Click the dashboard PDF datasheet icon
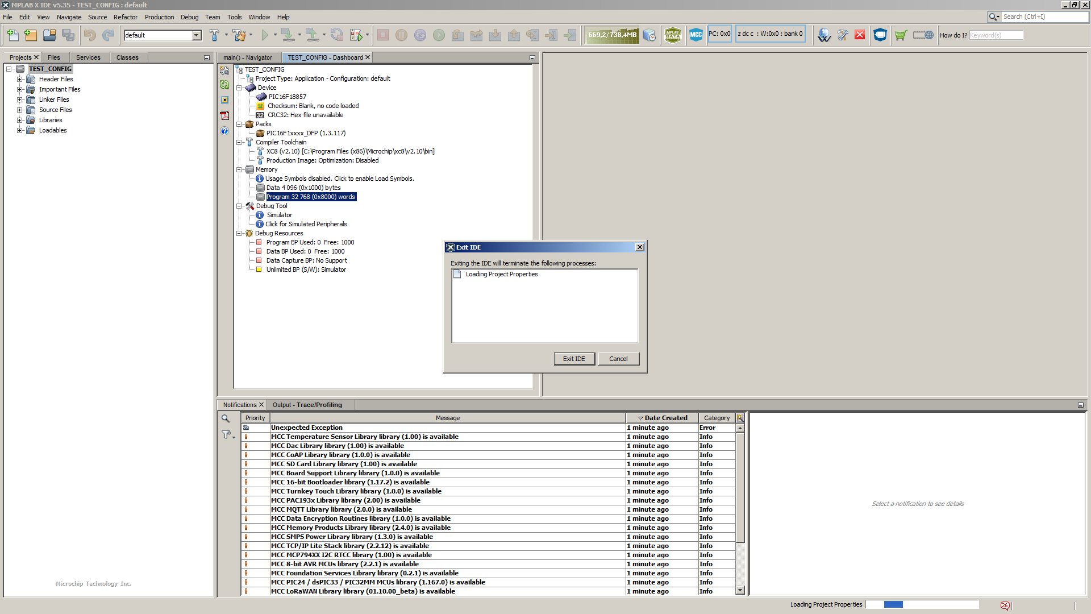The height and width of the screenshot is (614, 1091). (224, 115)
